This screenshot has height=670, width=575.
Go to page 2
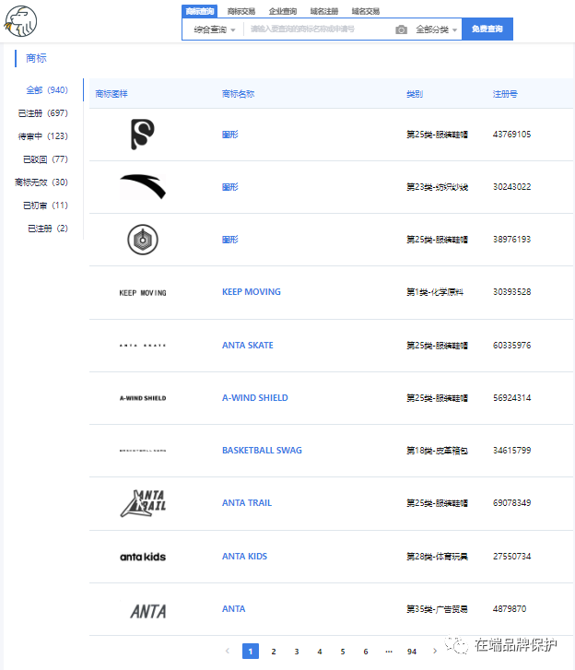point(274,652)
